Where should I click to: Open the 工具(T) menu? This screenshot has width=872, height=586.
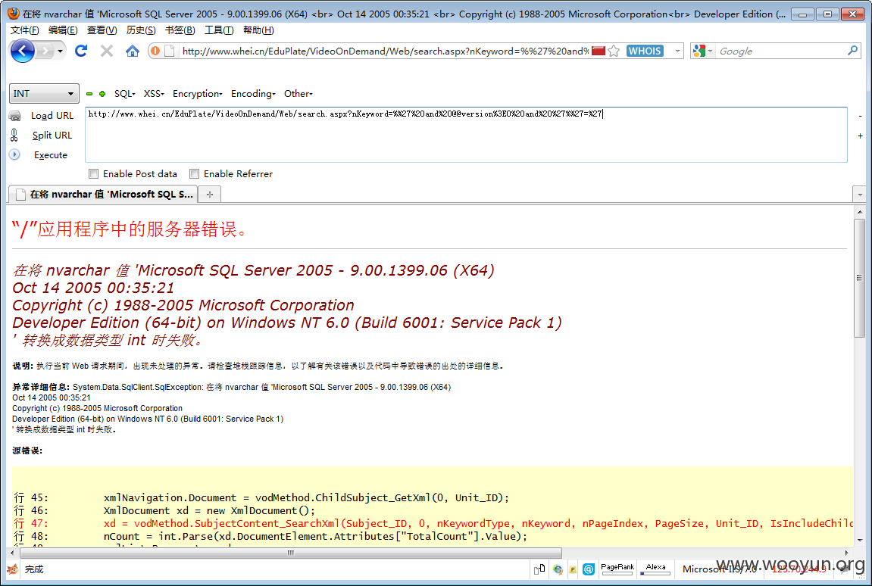(219, 30)
